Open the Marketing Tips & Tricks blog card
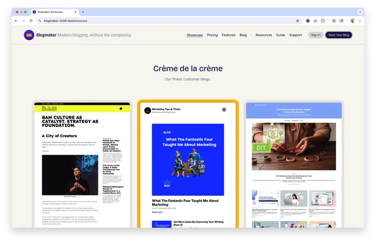 click(x=188, y=165)
